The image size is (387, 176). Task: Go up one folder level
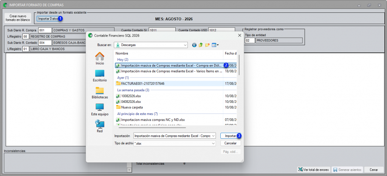tap(201, 45)
